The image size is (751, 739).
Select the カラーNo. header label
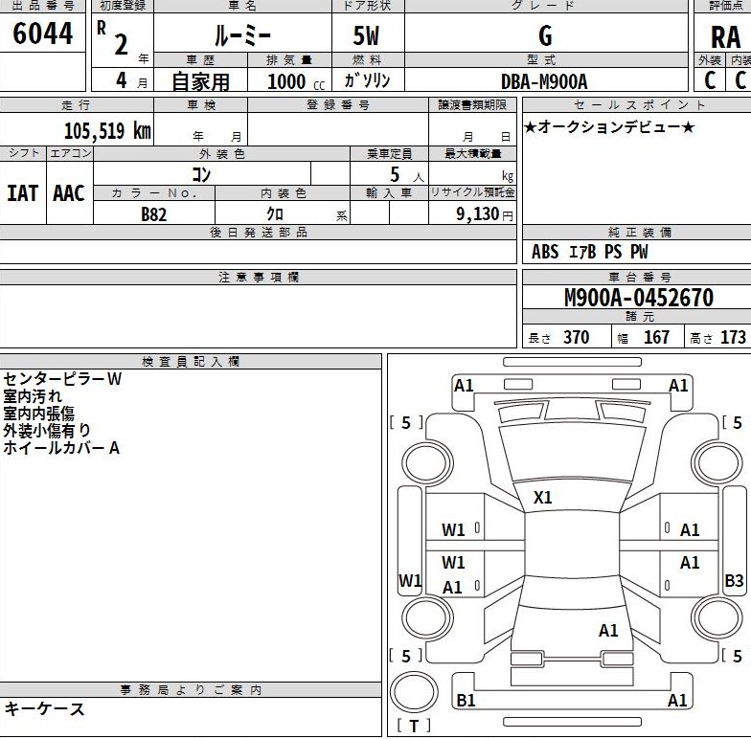point(153,193)
